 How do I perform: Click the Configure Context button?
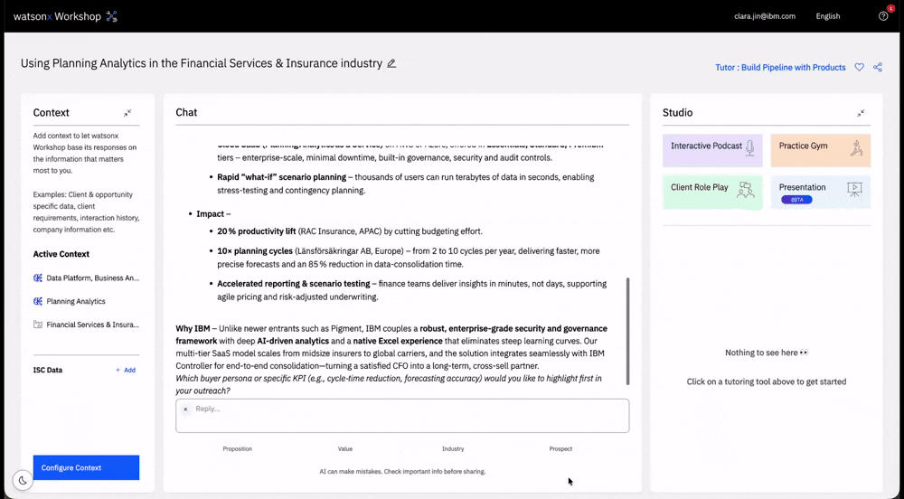click(86, 467)
